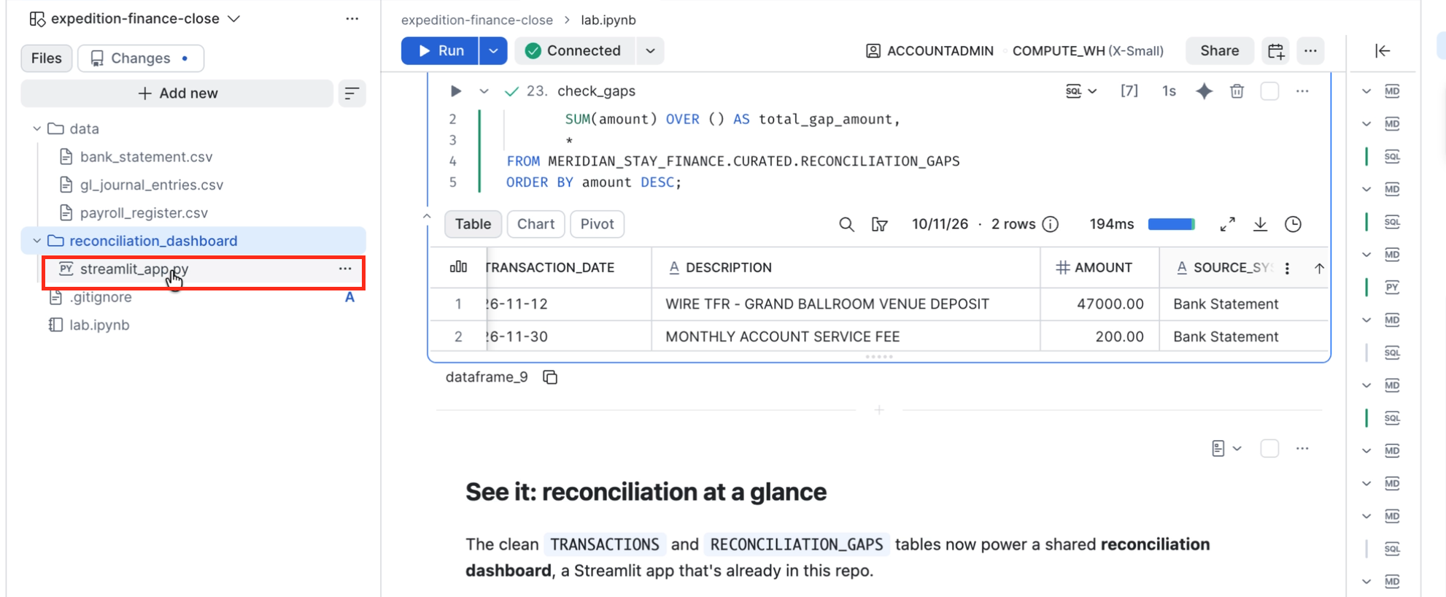This screenshot has height=597, width=1446.
Task: Copy the dataframe_9 name
Action: pos(550,377)
